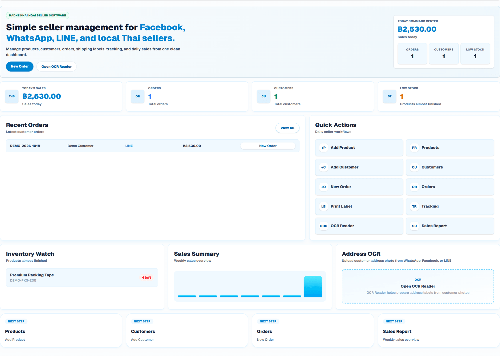Click the Address OCR heading
Screen dimensions: 500x356
click(361, 254)
